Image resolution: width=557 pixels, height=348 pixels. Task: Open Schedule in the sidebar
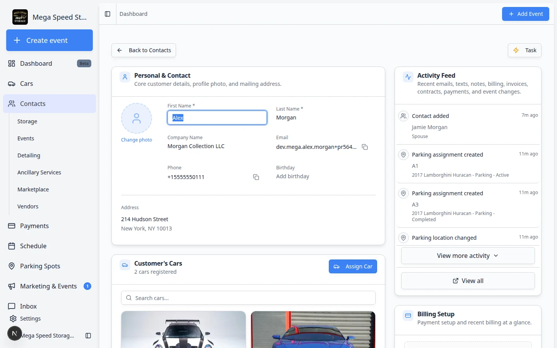pyautogui.click(x=50, y=246)
